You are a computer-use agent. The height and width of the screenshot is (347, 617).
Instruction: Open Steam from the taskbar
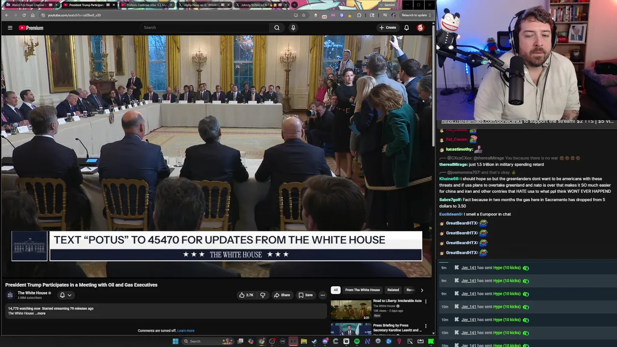314,341
